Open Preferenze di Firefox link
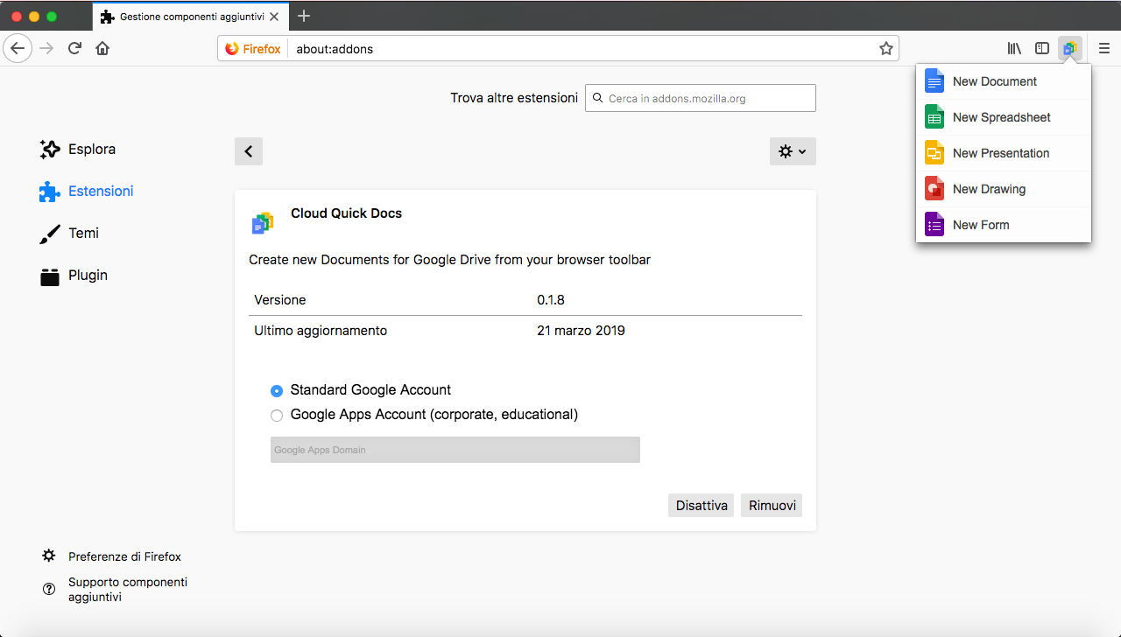The image size is (1121, 637). click(x=124, y=556)
